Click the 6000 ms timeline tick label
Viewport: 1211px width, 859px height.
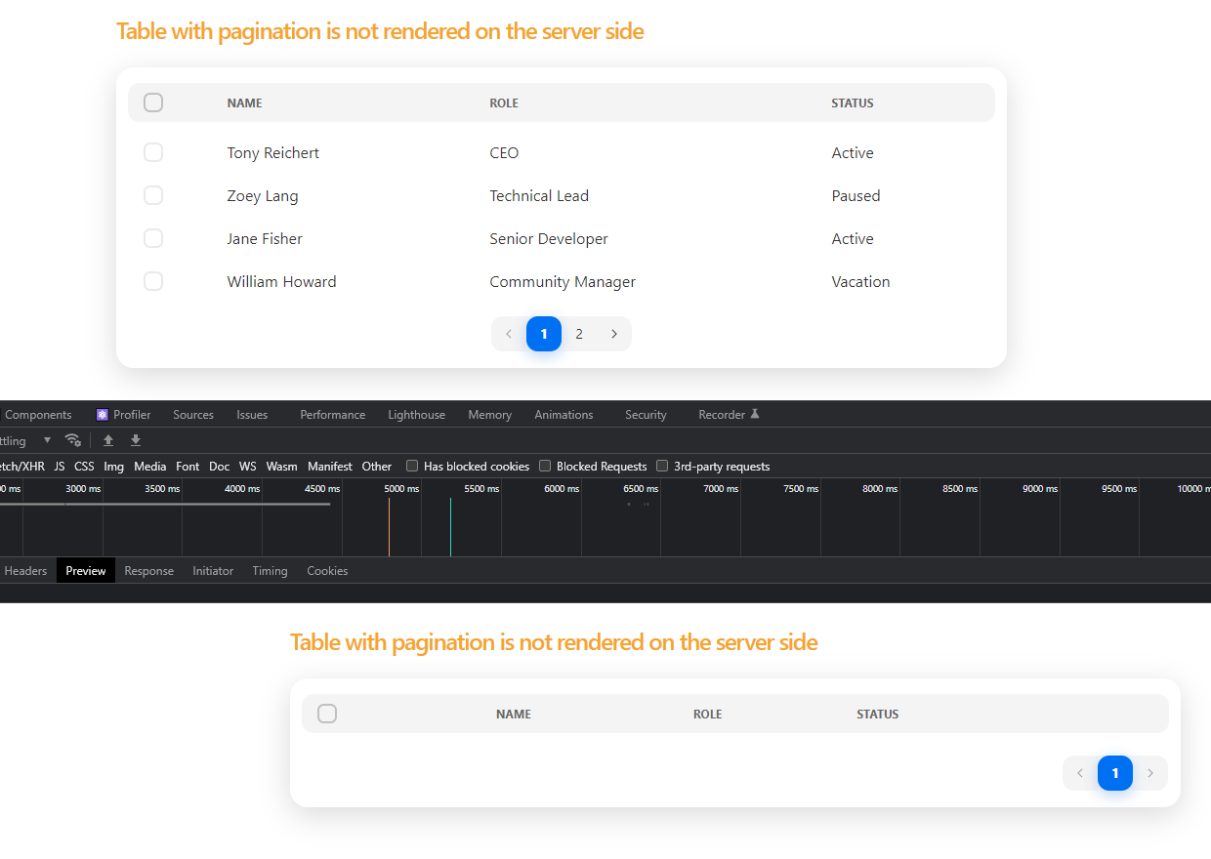[562, 488]
